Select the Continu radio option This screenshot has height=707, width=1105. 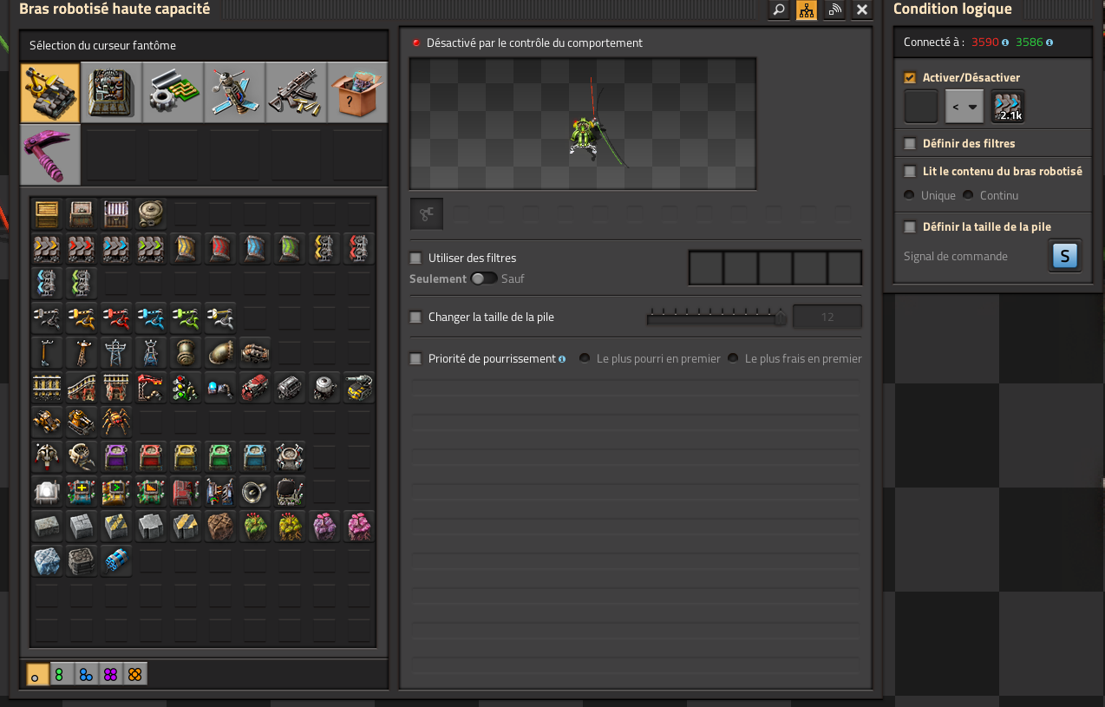coord(968,195)
